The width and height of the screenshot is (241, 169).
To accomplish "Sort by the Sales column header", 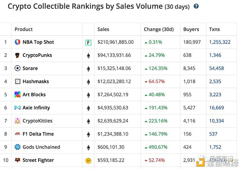I will (x=103, y=29).
